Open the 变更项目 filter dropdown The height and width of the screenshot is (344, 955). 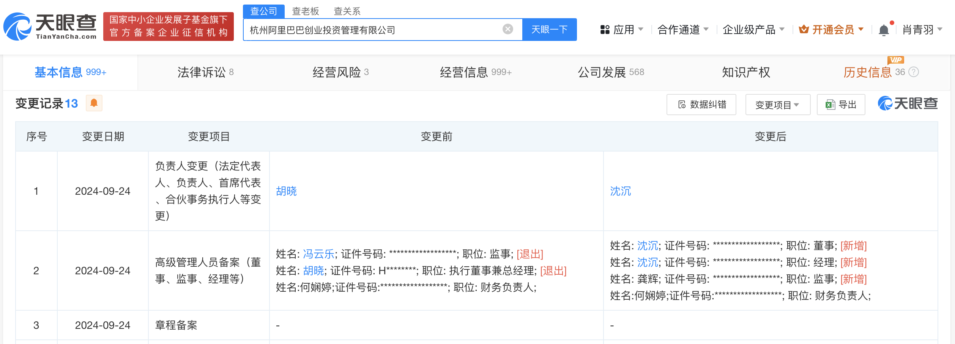(x=778, y=105)
